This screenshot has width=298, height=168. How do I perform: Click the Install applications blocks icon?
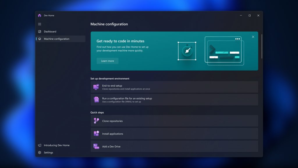(x=96, y=134)
